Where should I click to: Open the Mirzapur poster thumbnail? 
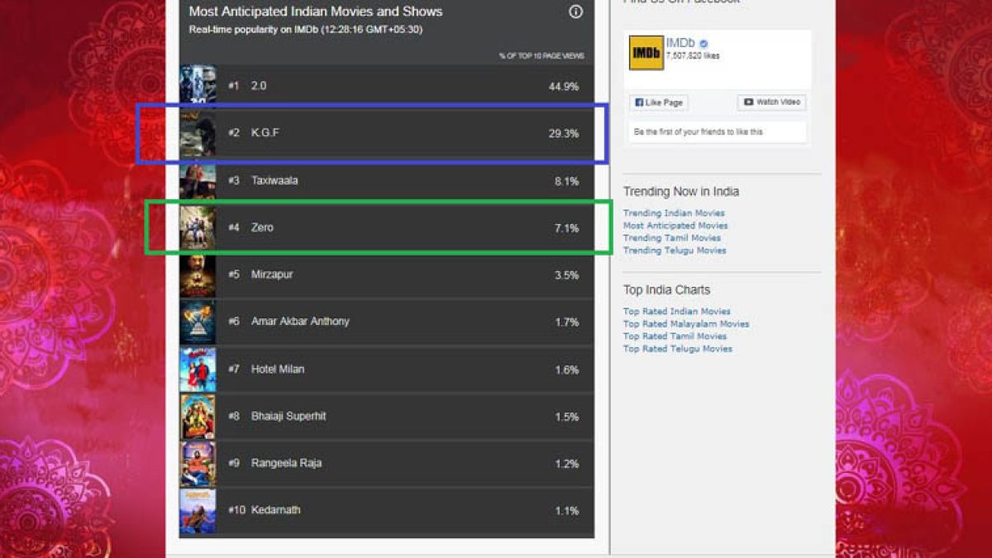[198, 275]
